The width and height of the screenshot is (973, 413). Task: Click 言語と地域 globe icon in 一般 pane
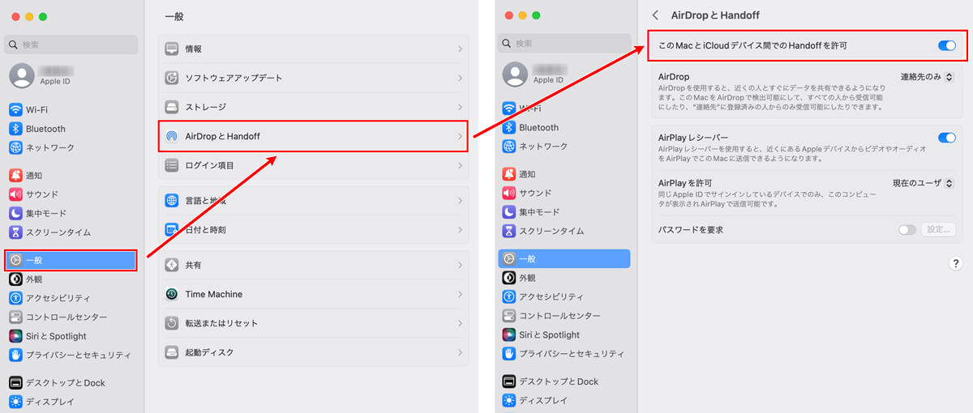click(172, 201)
